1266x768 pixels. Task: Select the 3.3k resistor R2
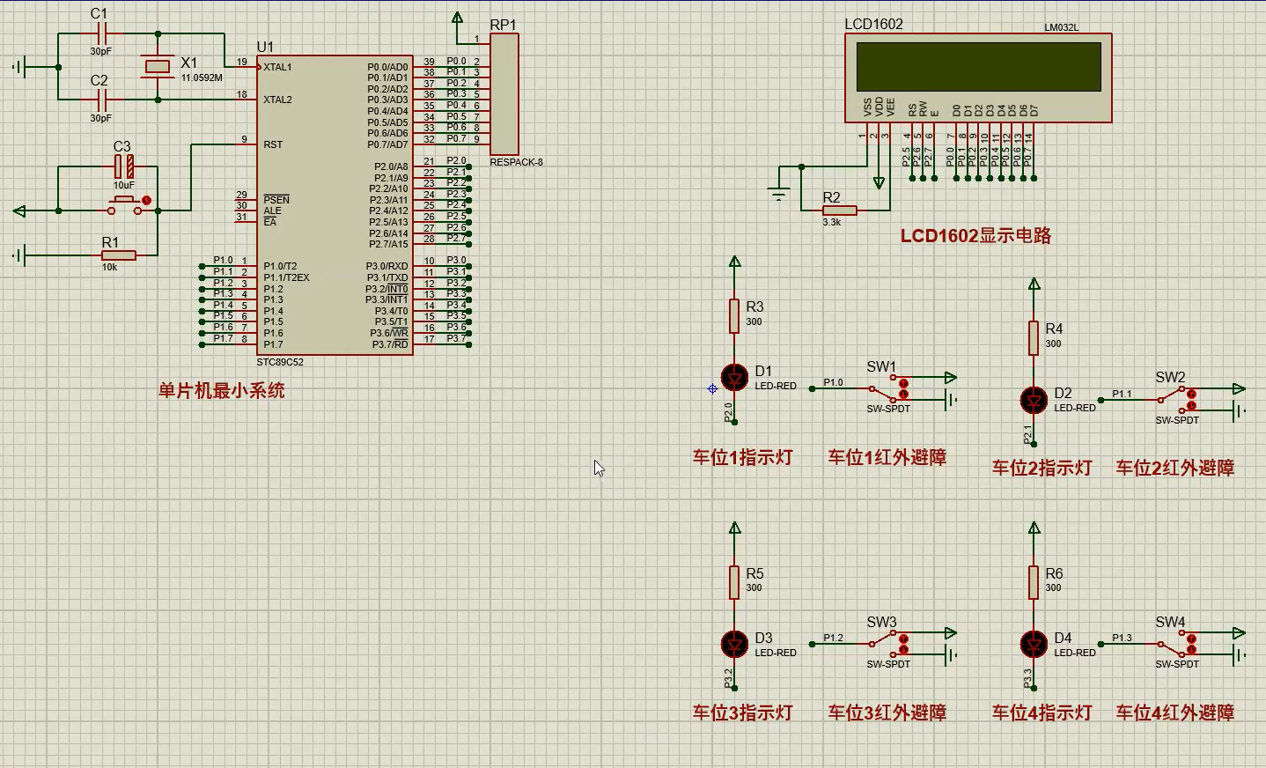(839, 210)
